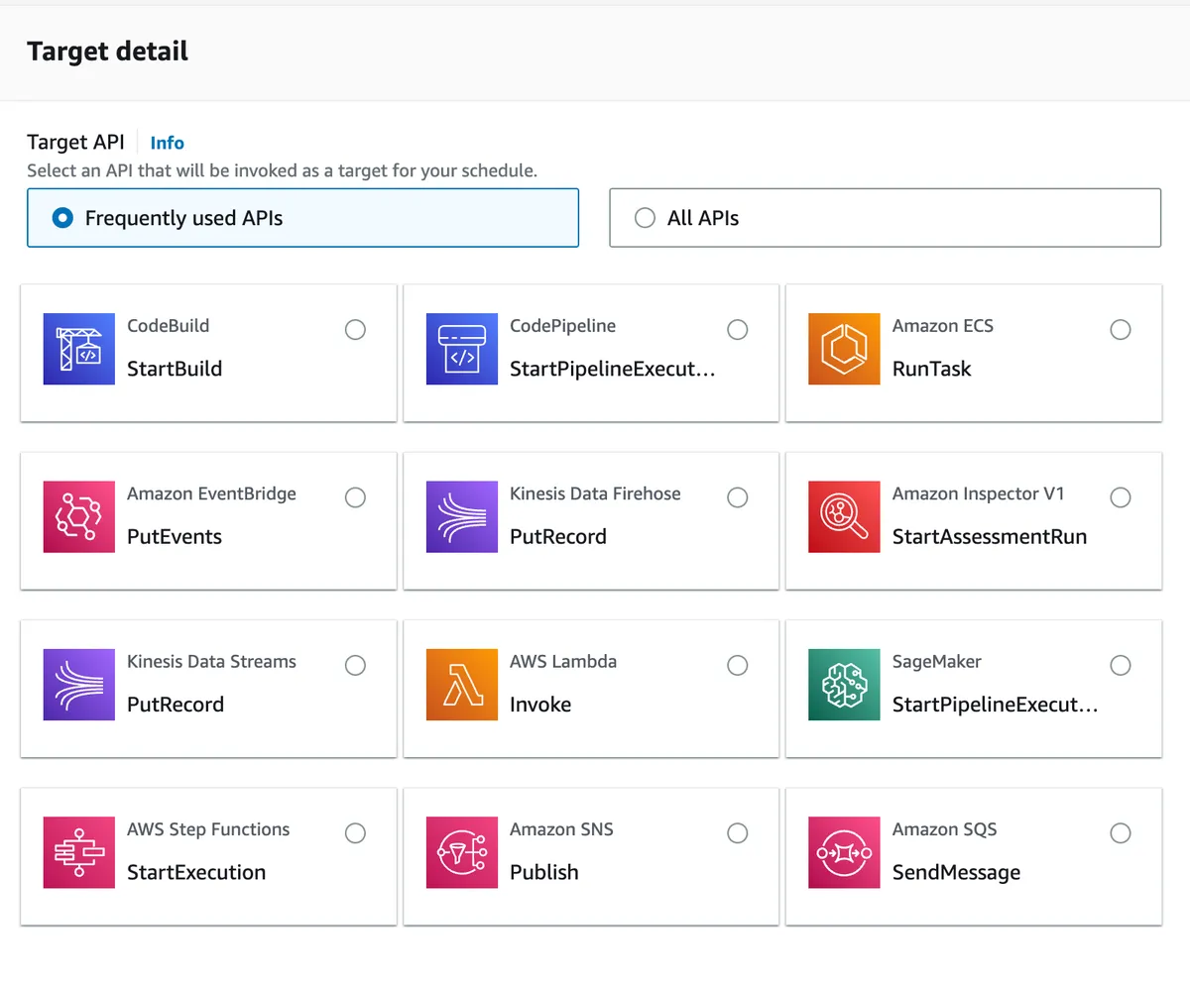Click the Amazon SNS icon

pyautogui.click(x=461, y=852)
